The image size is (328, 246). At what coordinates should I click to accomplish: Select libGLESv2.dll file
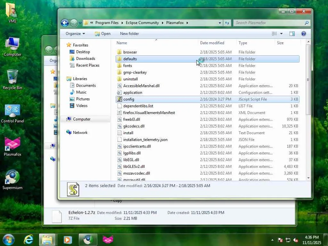click(x=134, y=167)
